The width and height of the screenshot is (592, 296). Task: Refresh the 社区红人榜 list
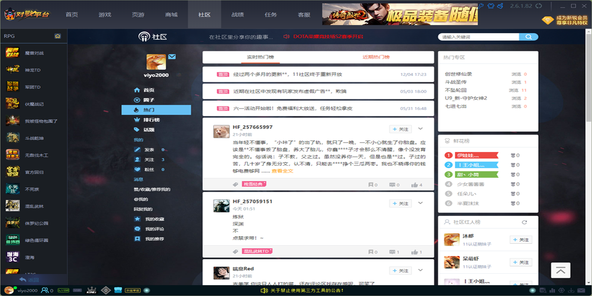[x=524, y=222]
